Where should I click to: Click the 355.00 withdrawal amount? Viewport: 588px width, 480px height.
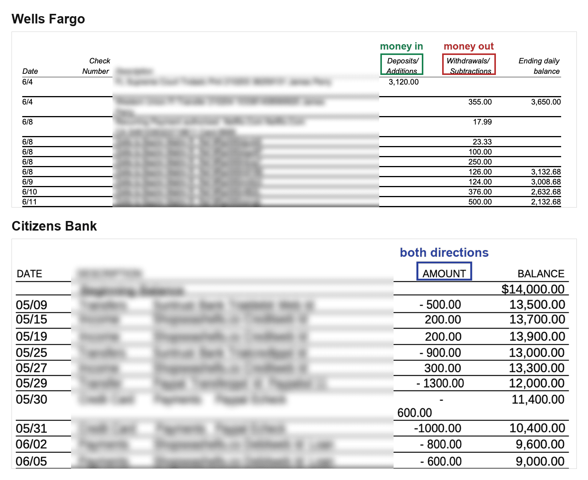[480, 102]
